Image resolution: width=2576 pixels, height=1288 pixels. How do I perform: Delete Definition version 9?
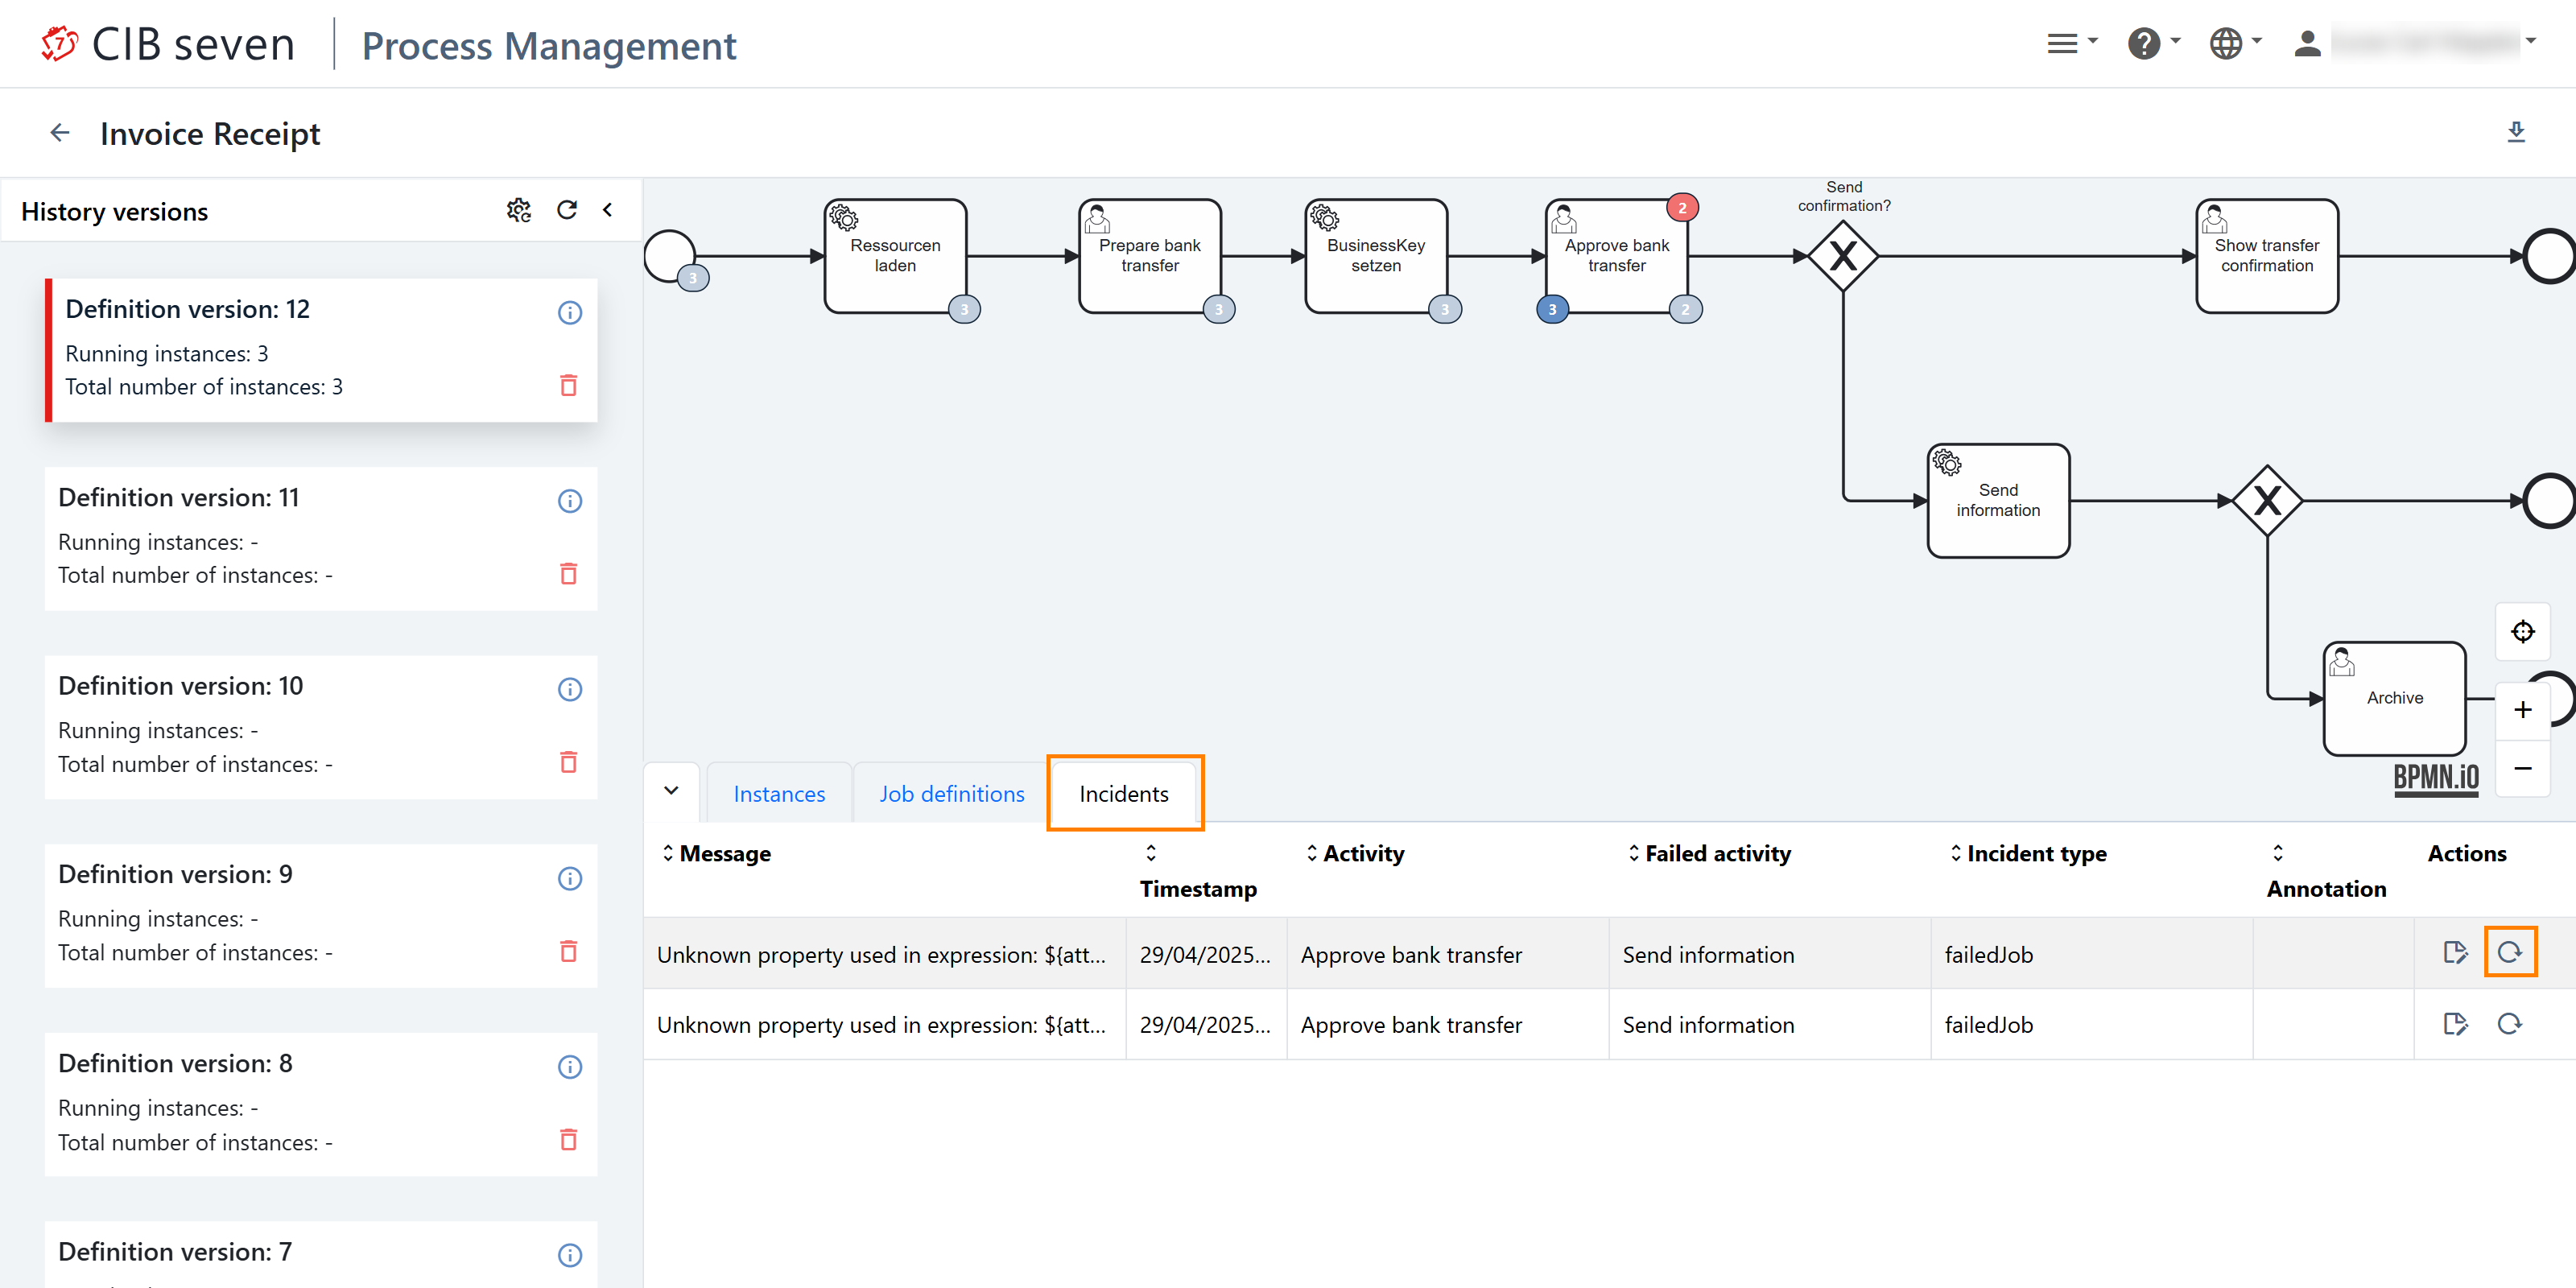coord(569,951)
